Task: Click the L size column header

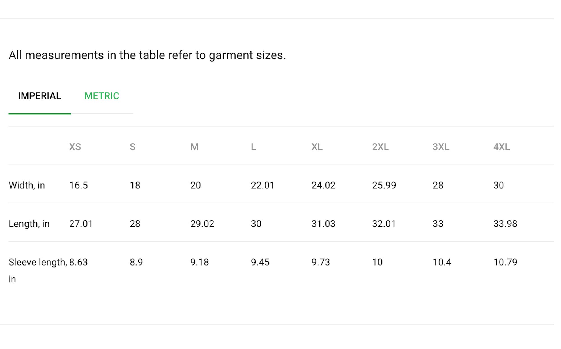Action: pyautogui.click(x=253, y=147)
